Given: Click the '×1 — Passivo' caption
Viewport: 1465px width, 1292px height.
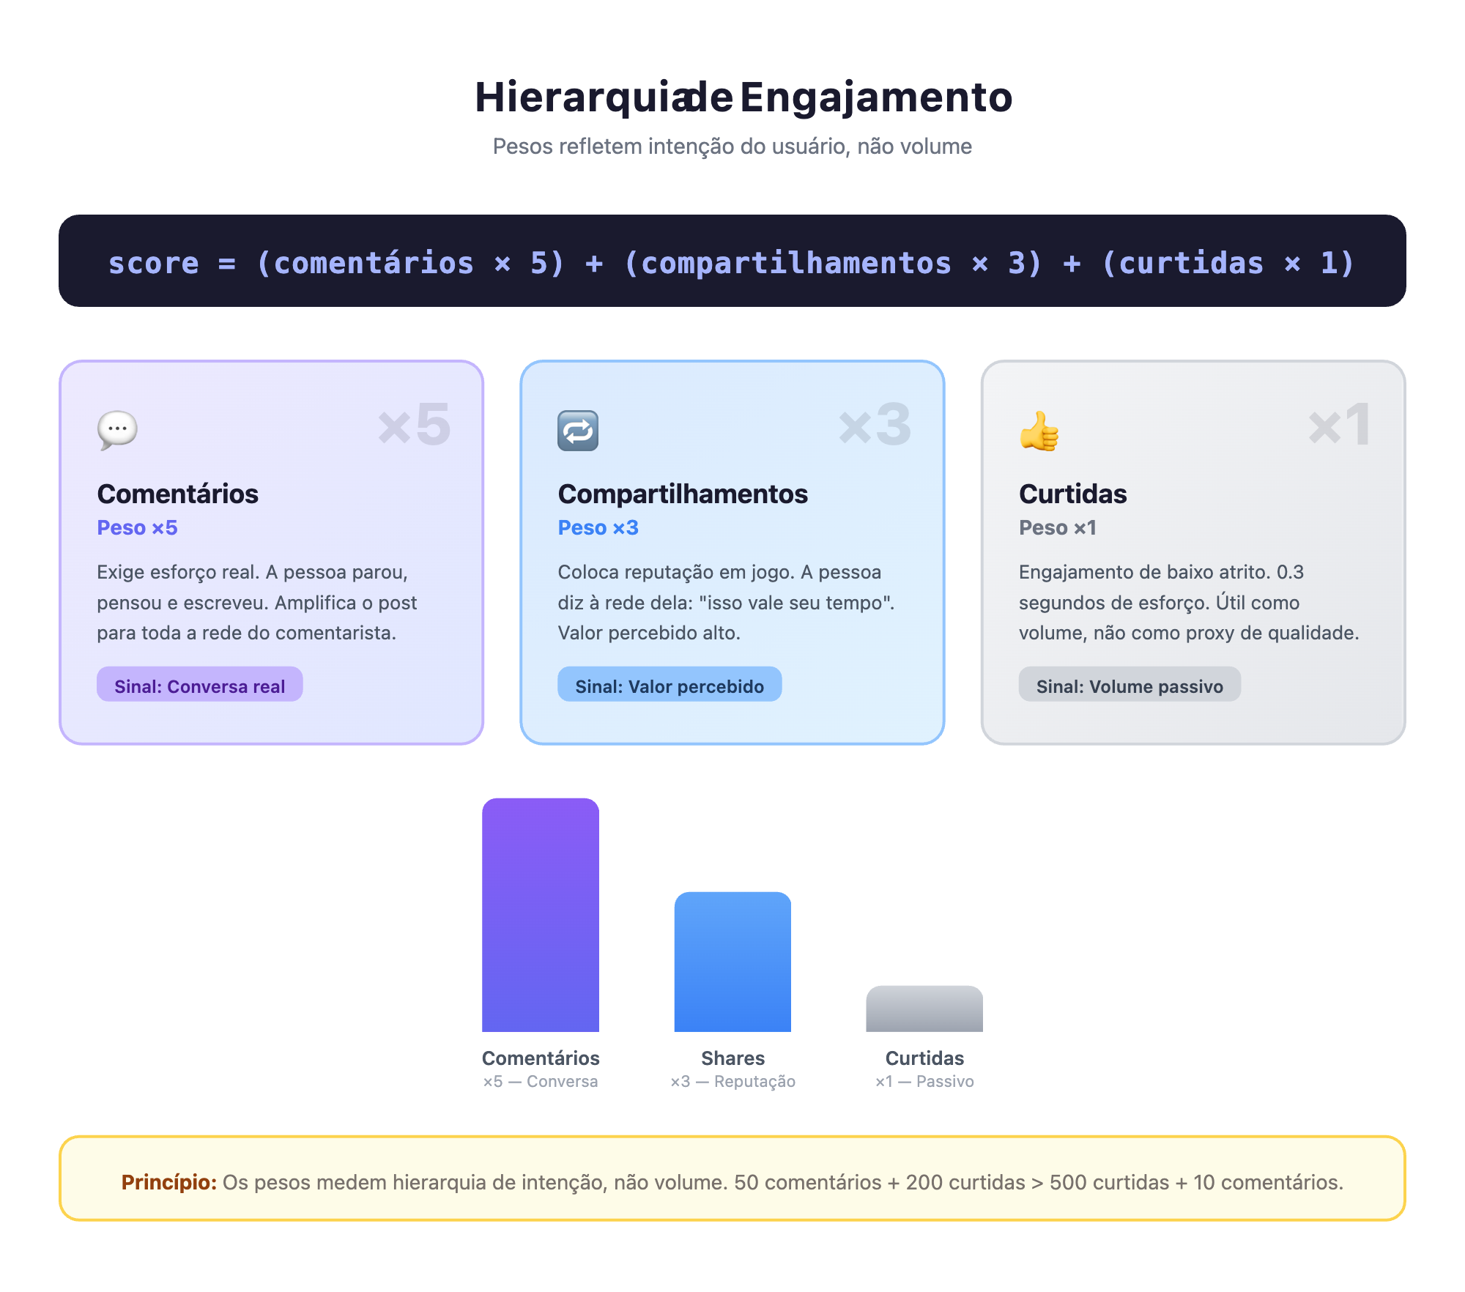Looking at the screenshot, I should click(x=924, y=1081).
